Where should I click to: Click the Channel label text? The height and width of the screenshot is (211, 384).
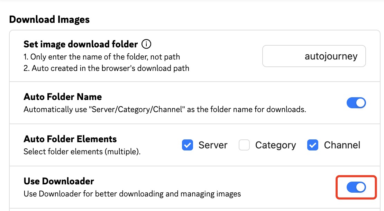pos(342,145)
